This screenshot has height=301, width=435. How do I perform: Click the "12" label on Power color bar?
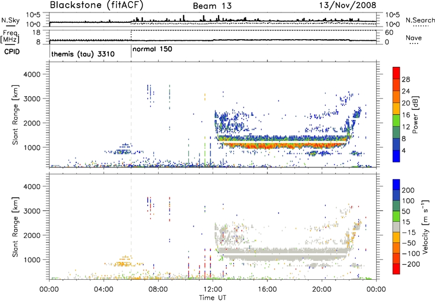(406, 127)
